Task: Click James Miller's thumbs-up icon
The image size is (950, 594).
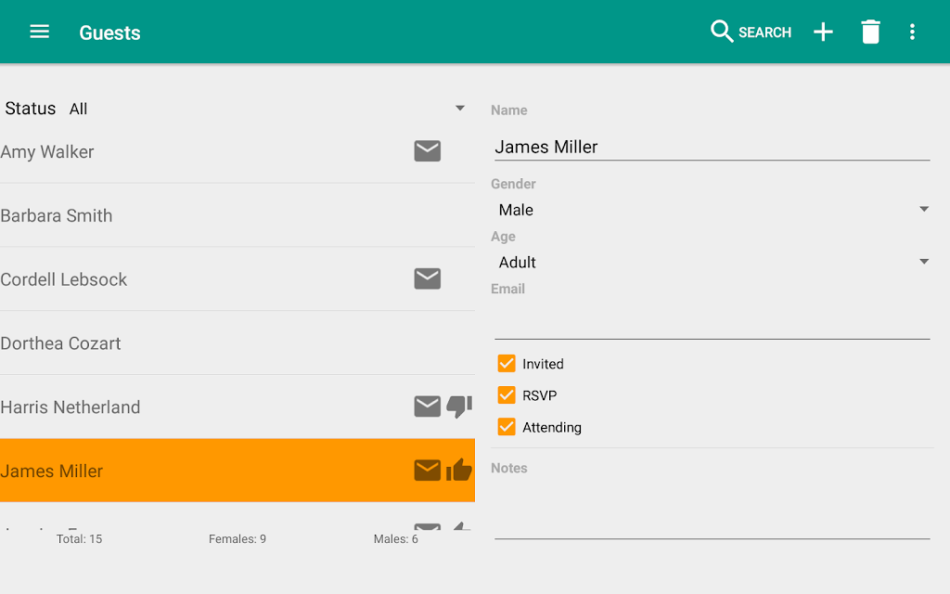Action: click(x=459, y=470)
